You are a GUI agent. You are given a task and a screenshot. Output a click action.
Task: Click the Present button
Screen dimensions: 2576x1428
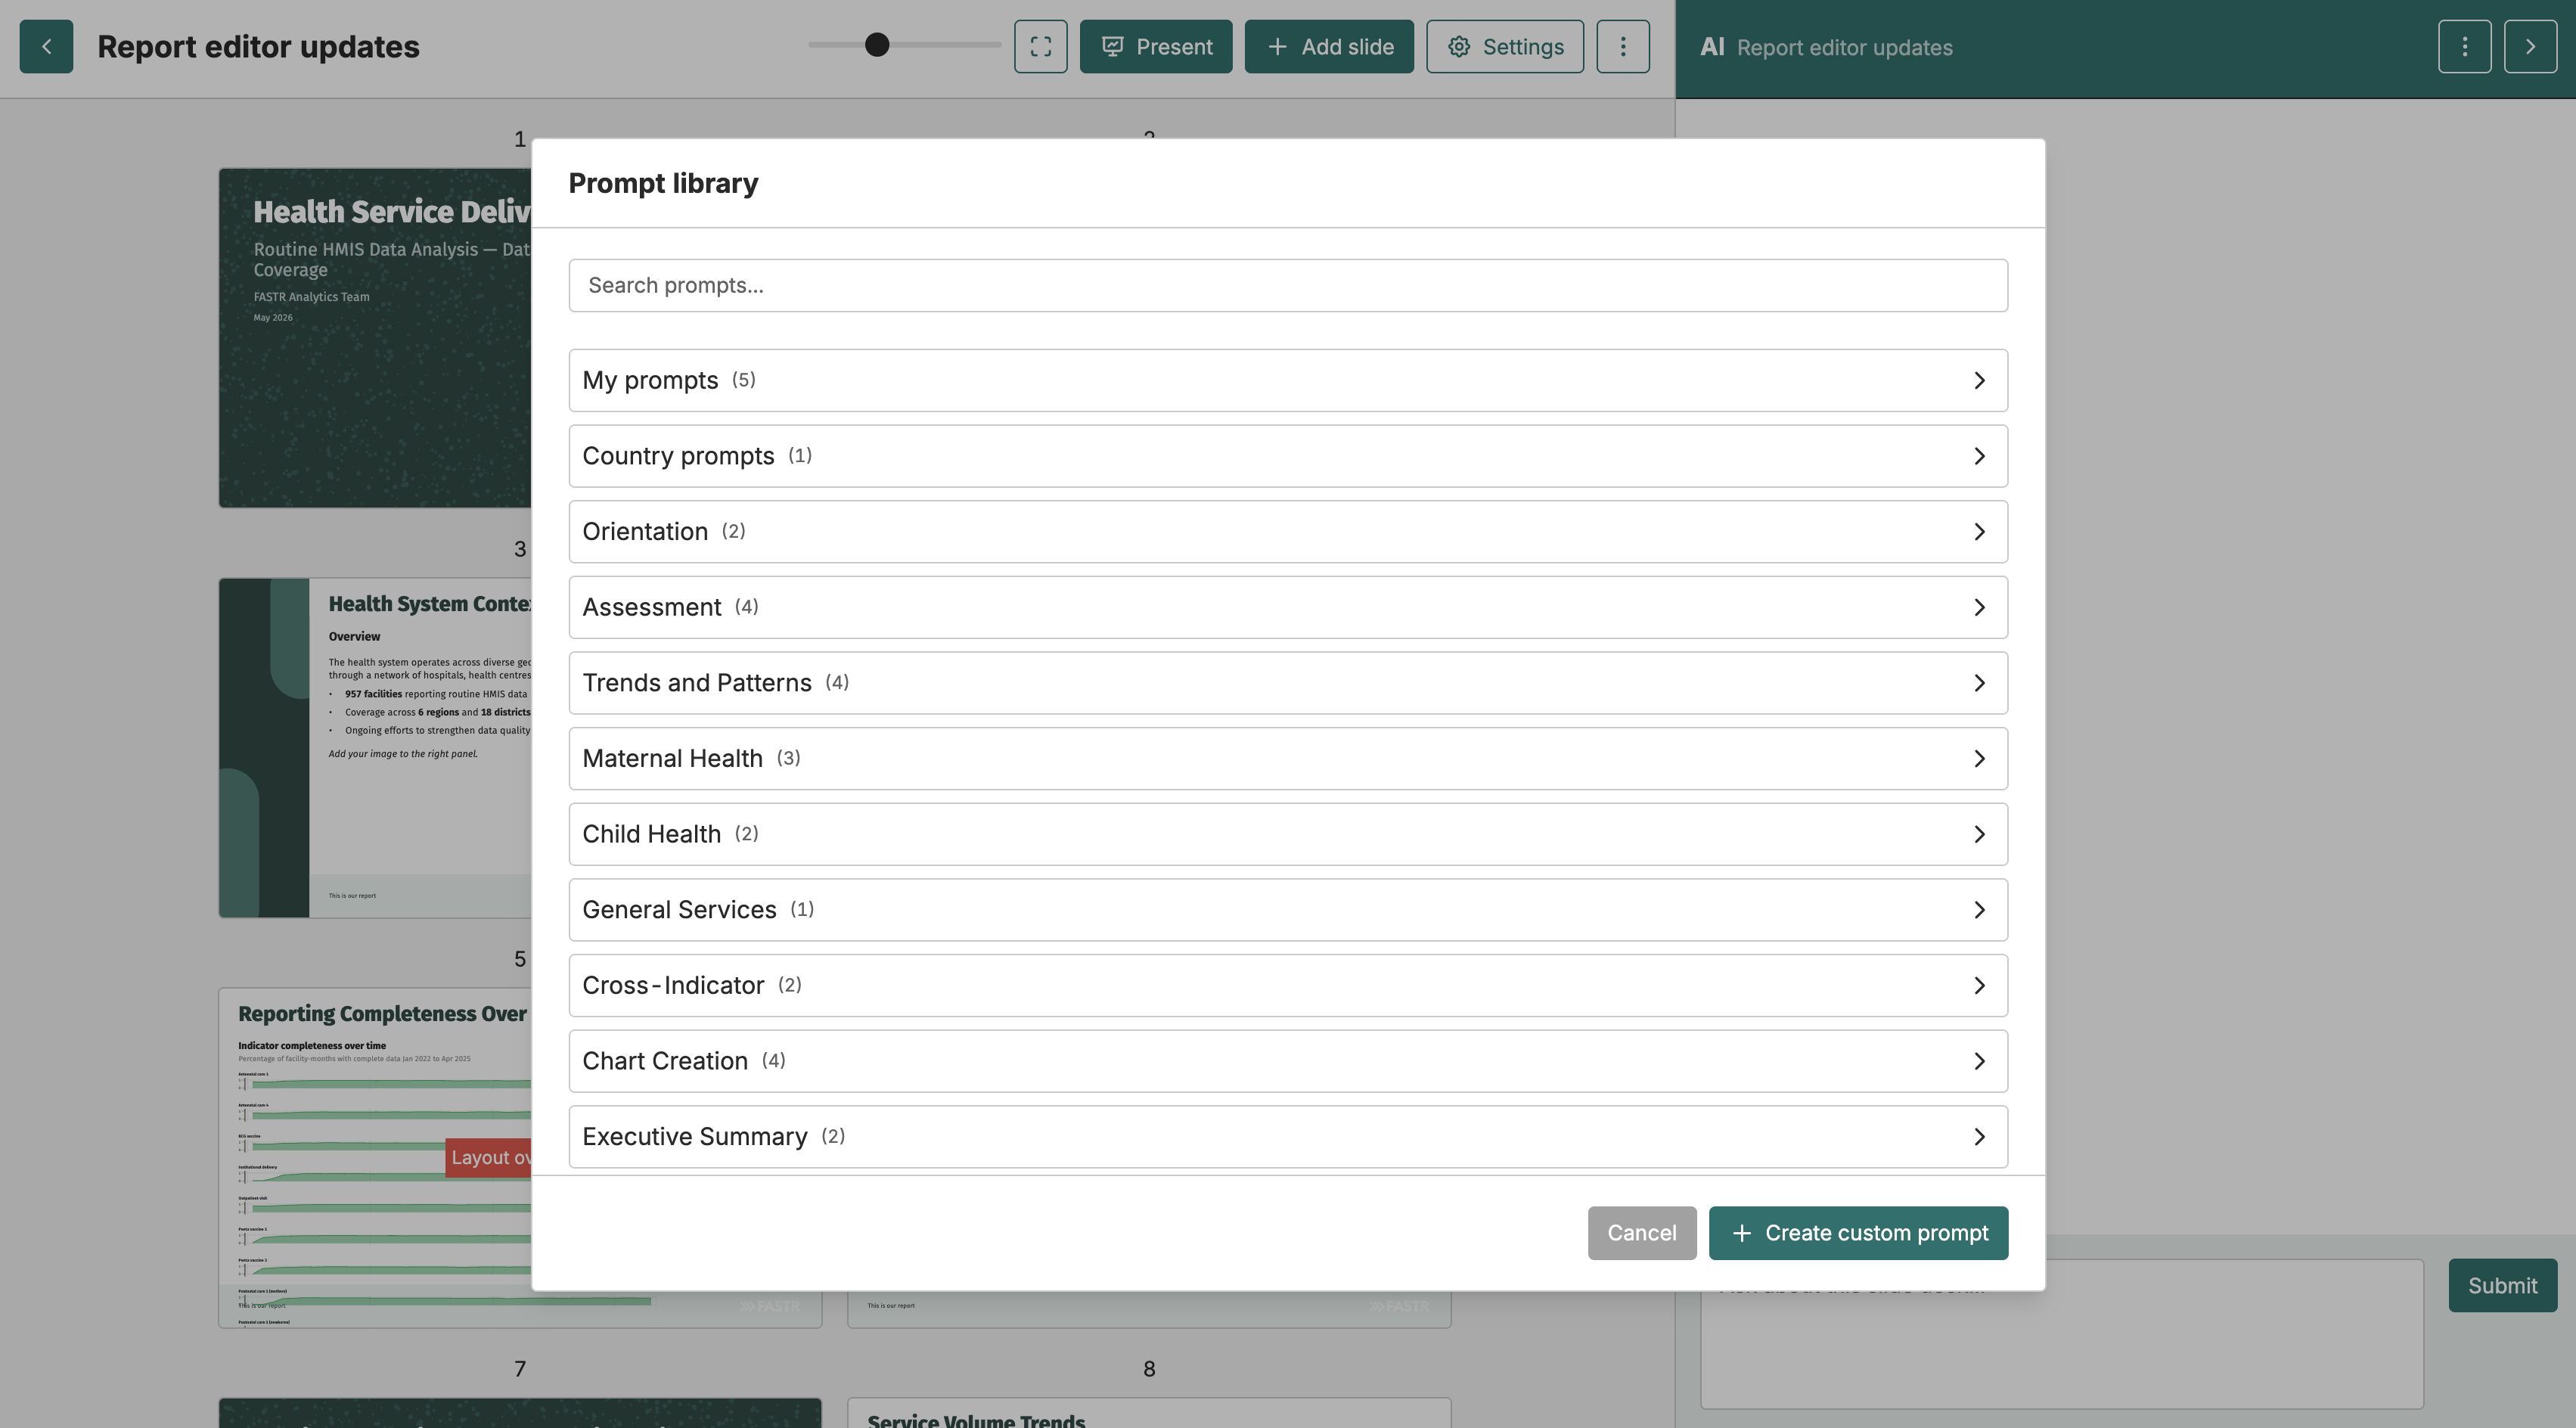pos(1156,46)
